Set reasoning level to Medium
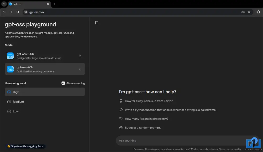The height and width of the screenshot is (152, 263). 45,102
